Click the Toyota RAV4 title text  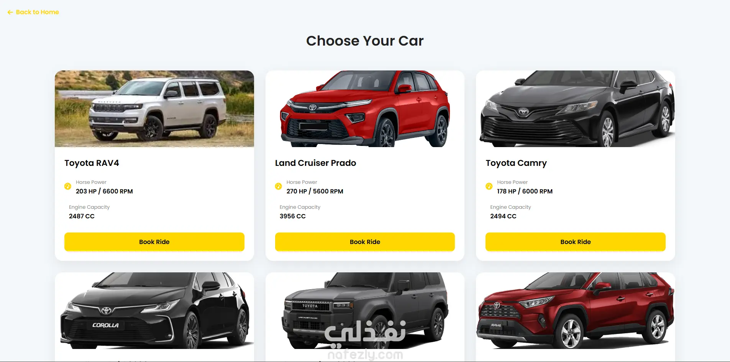click(x=92, y=163)
